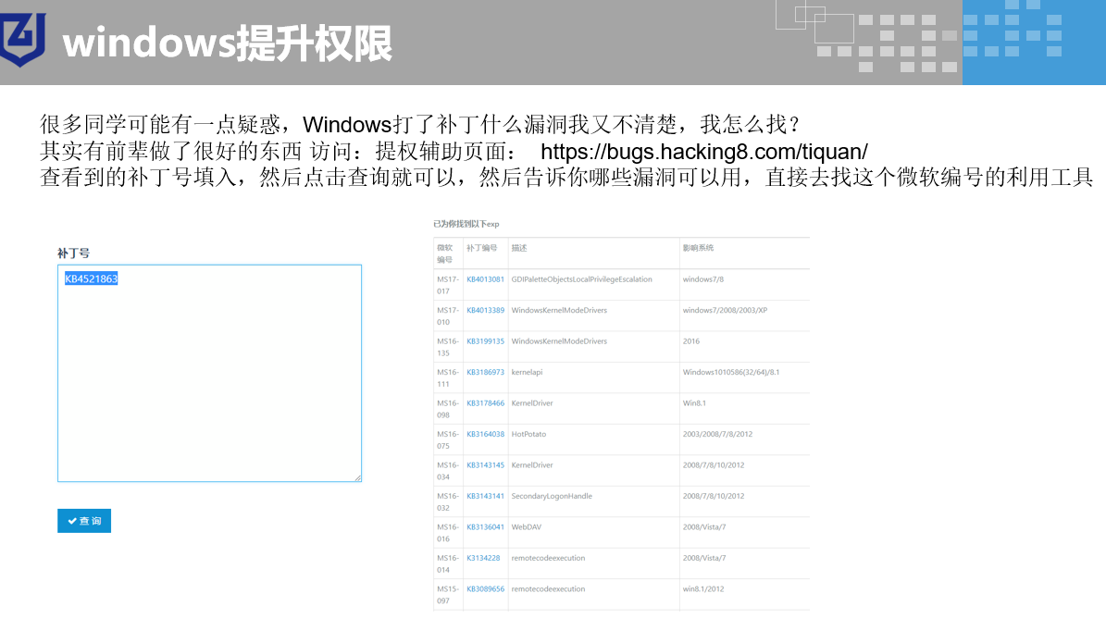
Task: Select the MS16-075 bulletin cell
Action: point(448,440)
